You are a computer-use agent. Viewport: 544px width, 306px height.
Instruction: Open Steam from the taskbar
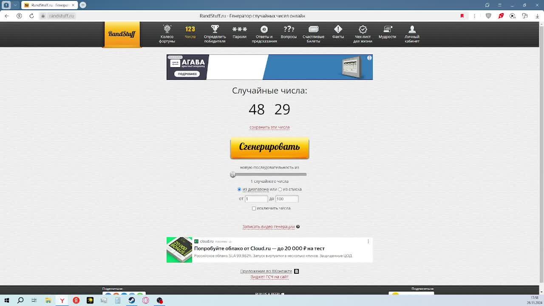pos(132,300)
